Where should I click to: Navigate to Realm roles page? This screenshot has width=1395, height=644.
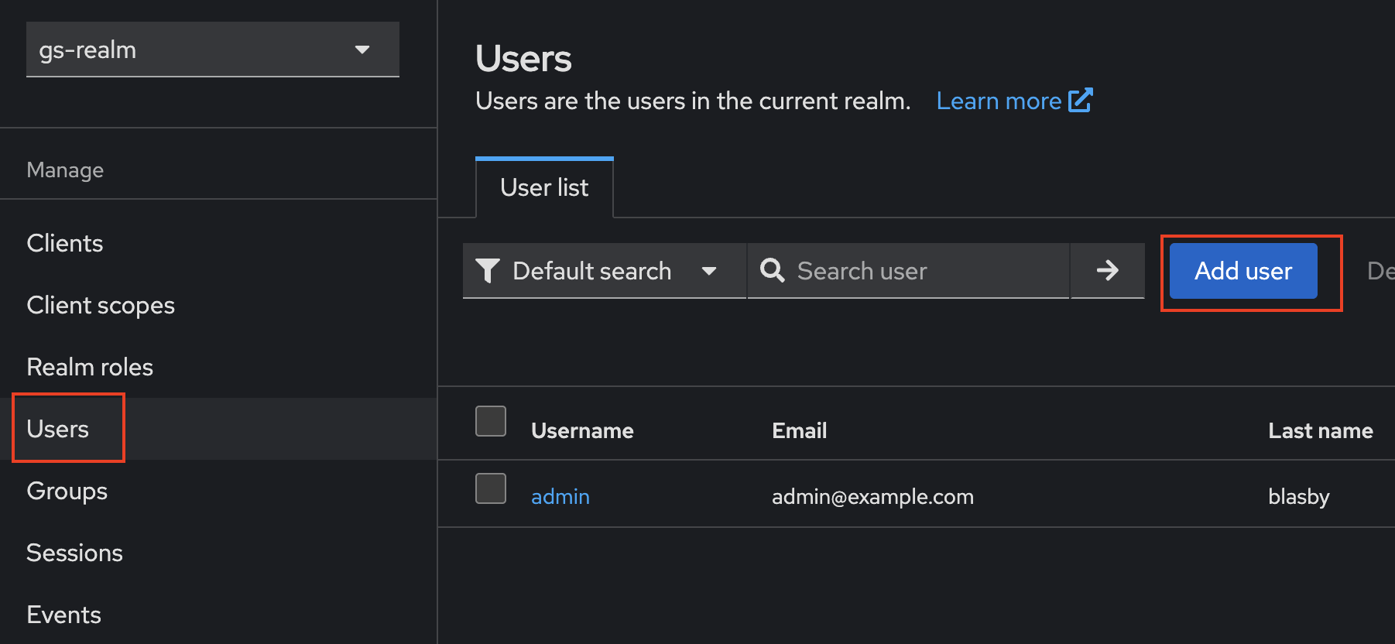[x=90, y=368]
